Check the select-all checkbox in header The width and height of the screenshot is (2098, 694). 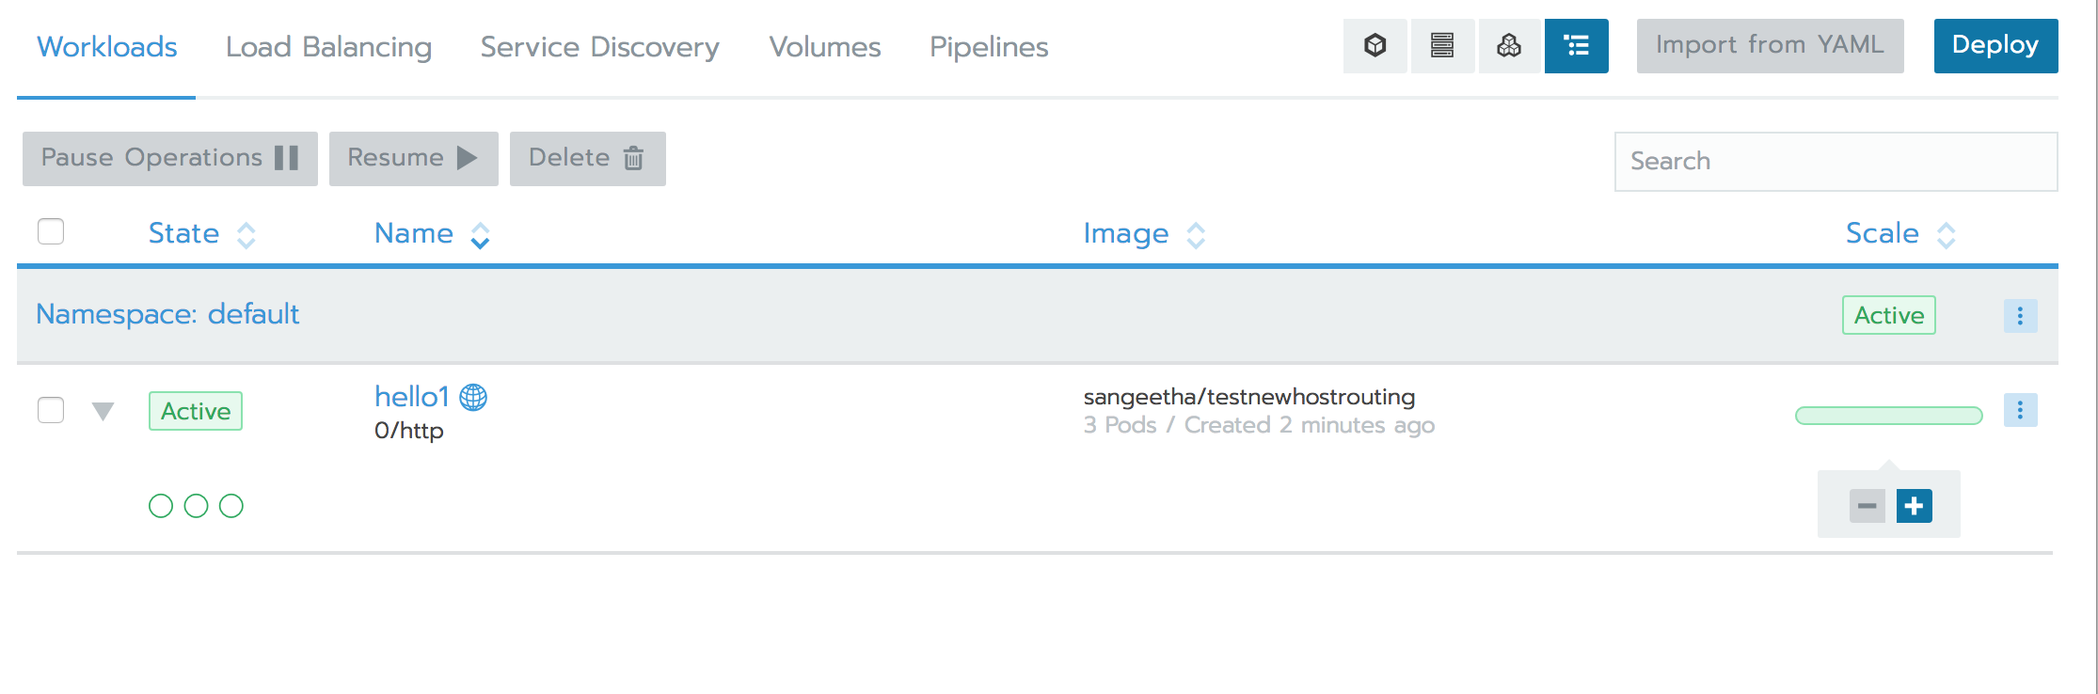click(50, 230)
